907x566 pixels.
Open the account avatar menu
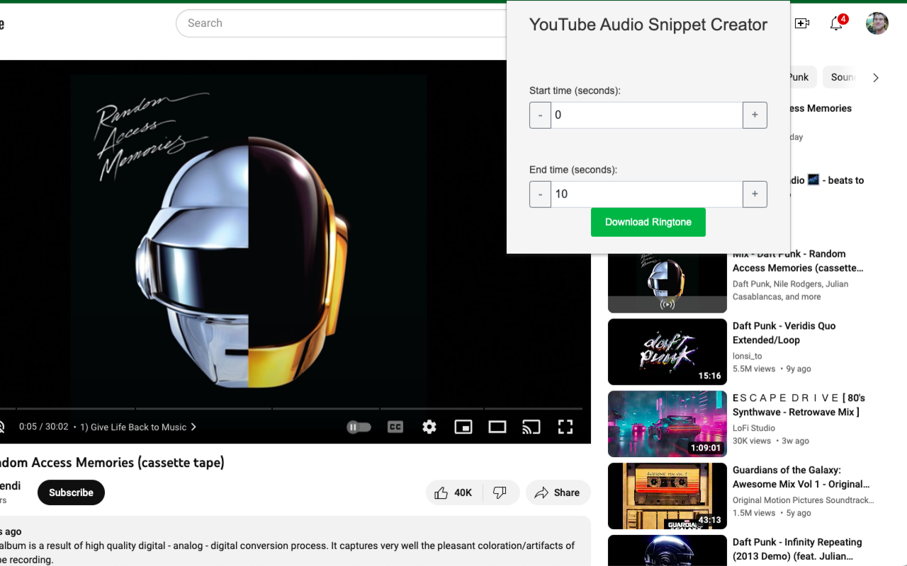[x=877, y=23]
